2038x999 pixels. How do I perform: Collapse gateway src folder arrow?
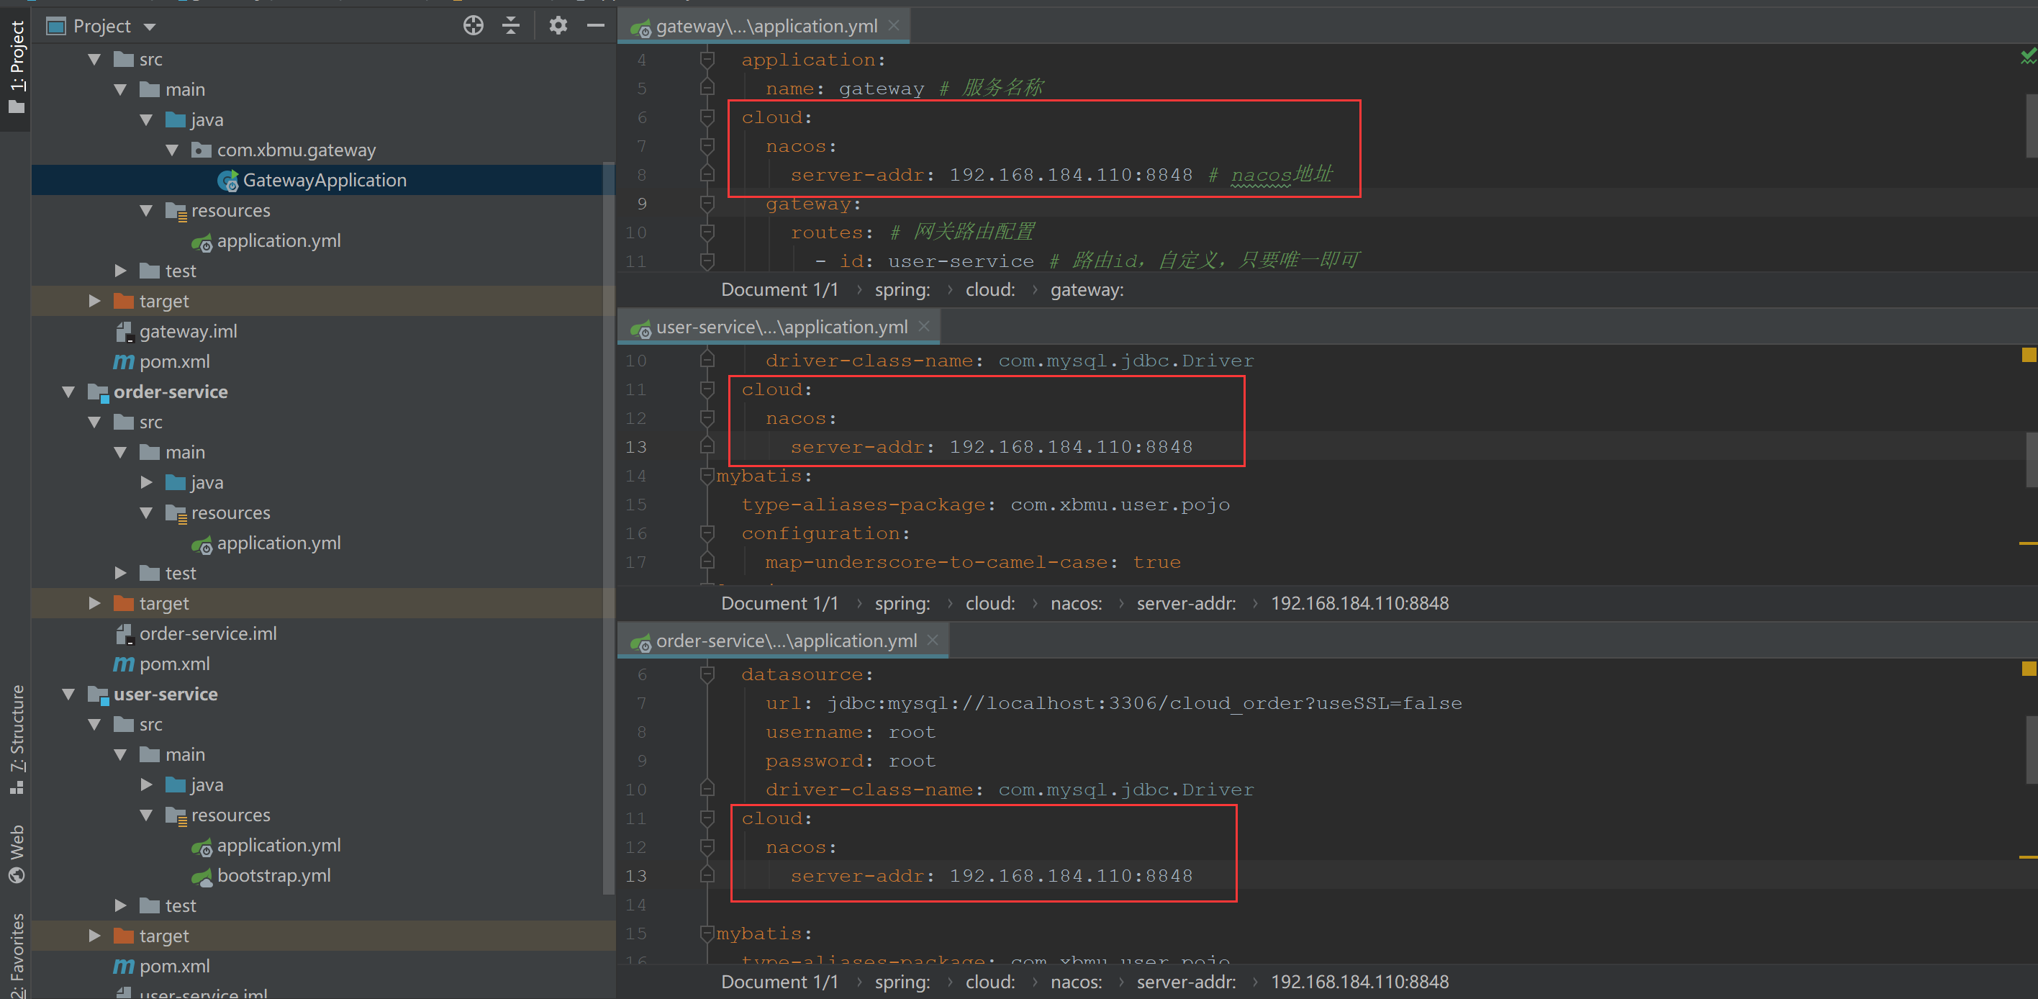(x=95, y=59)
